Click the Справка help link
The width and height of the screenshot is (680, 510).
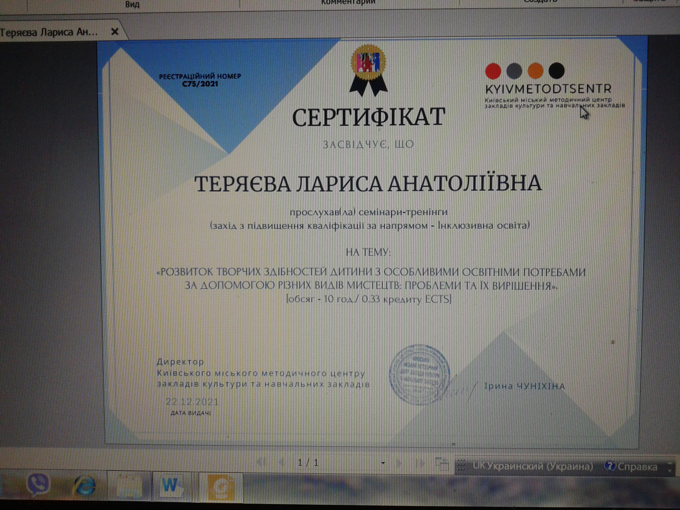637,467
